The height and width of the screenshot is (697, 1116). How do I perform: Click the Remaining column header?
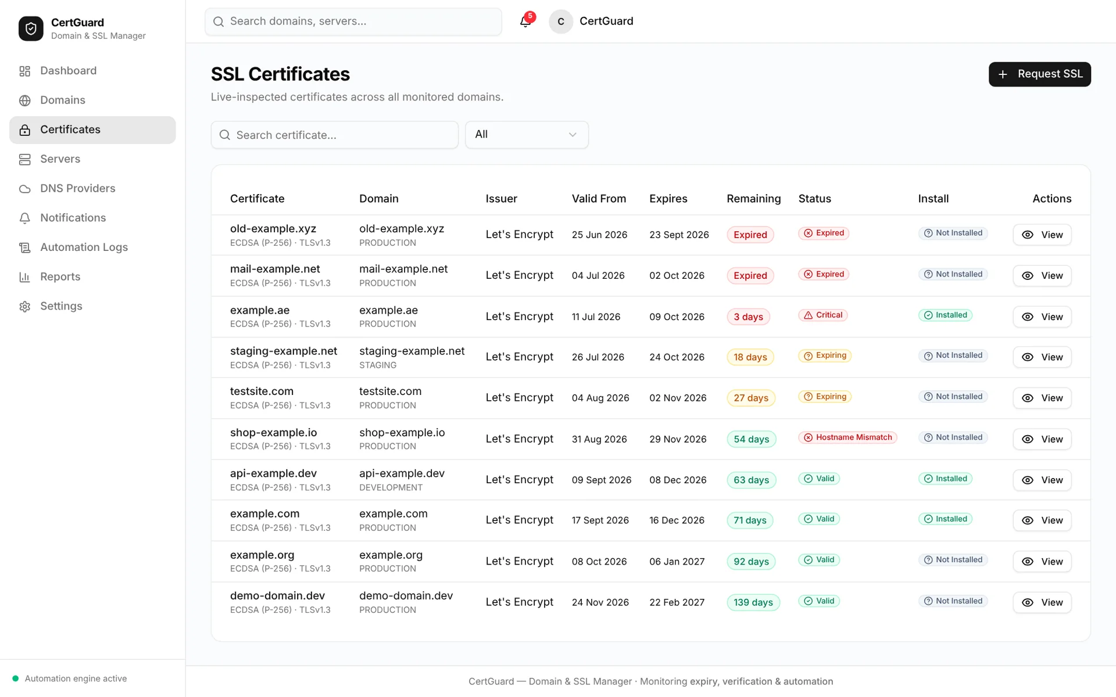click(753, 199)
